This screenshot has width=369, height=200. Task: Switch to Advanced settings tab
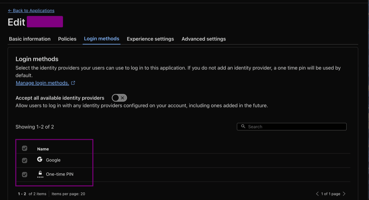click(x=204, y=39)
